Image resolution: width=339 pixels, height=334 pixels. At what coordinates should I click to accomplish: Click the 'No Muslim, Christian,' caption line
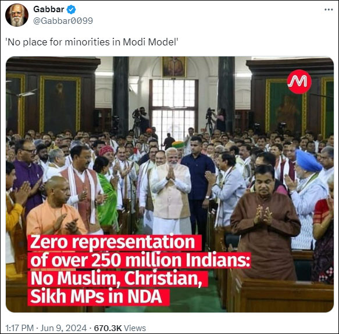click(118, 278)
